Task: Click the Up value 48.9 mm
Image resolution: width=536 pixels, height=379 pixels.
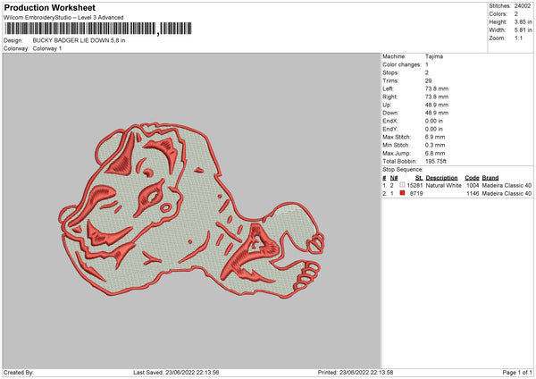Action: pyautogui.click(x=437, y=105)
